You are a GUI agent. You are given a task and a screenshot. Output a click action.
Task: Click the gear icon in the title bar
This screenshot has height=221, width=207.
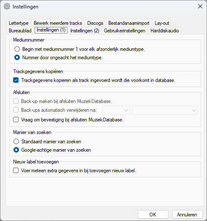(7, 6)
